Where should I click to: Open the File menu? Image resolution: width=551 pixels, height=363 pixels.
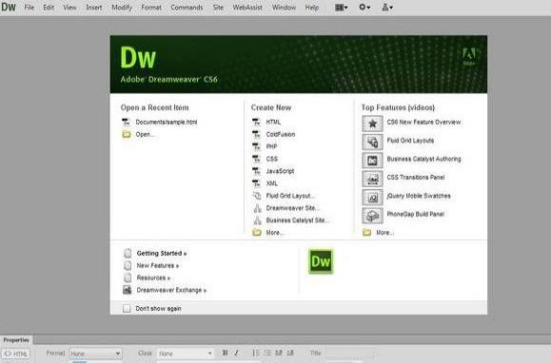[30, 8]
